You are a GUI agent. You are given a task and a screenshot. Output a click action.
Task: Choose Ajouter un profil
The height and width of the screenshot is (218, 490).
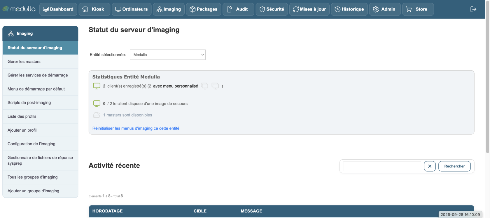click(40, 130)
